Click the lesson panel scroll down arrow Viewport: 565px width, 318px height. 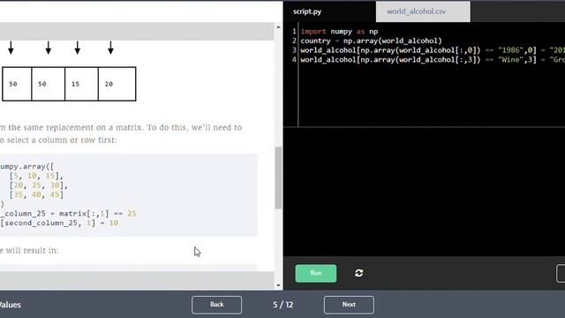click(278, 285)
